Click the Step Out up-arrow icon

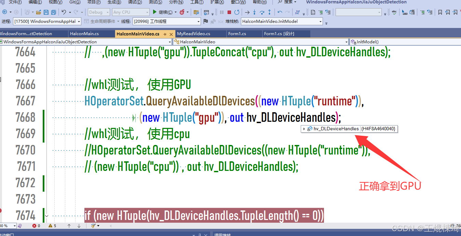[x=269, y=12]
